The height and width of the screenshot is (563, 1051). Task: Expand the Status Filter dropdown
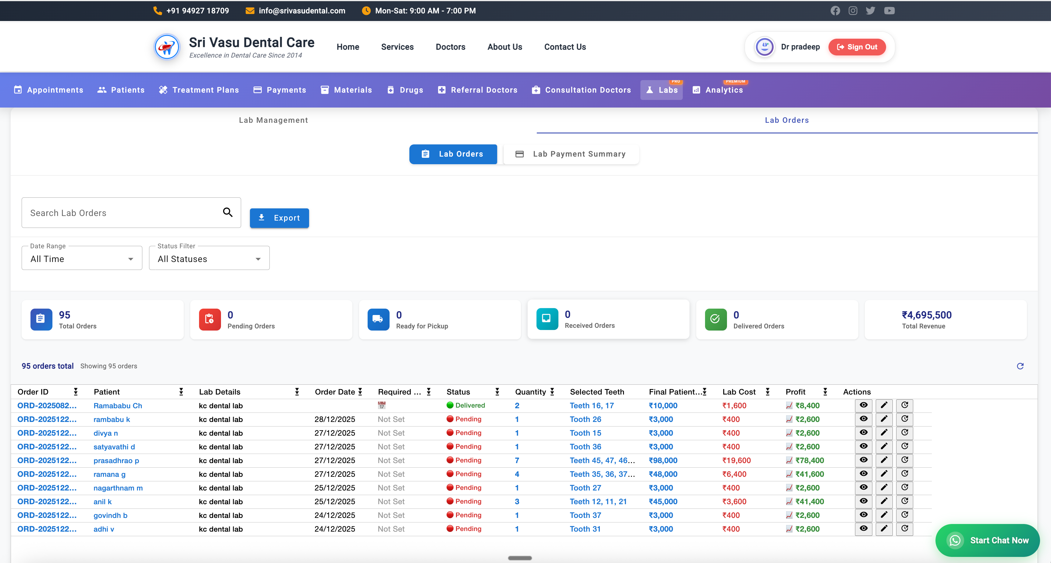(209, 259)
